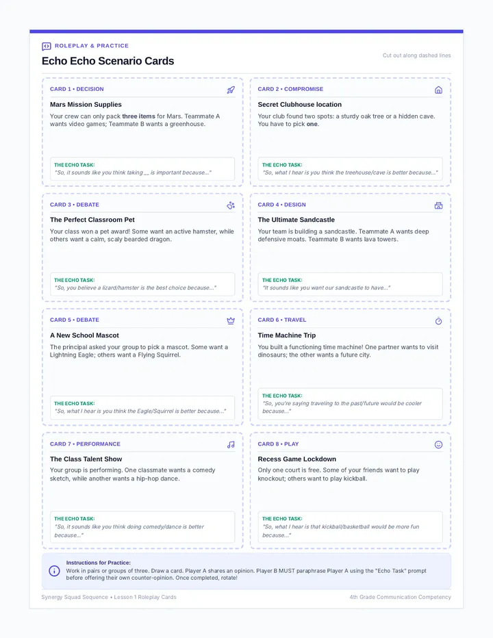Click the music note icon on Card 7
Viewport: 493px width, 638px height.
coord(231,445)
